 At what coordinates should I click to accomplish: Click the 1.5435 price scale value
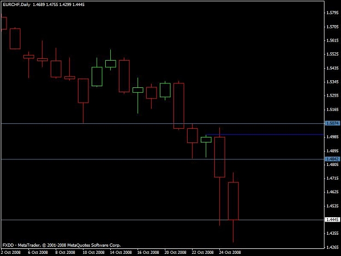pos(332,68)
